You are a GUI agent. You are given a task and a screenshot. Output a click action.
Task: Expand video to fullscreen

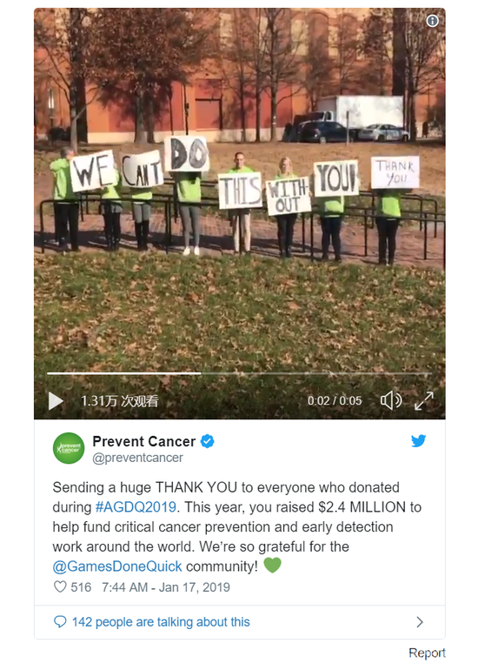(x=424, y=400)
